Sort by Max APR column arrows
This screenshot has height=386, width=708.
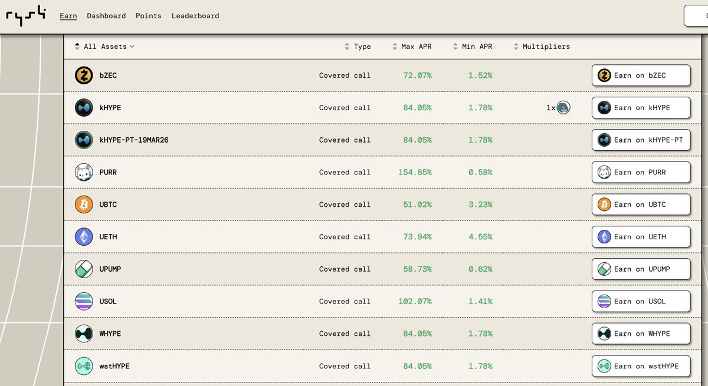(395, 47)
